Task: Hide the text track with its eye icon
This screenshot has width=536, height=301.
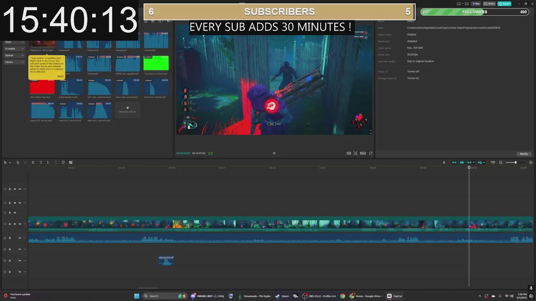Action: pyautogui.click(x=15, y=213)
